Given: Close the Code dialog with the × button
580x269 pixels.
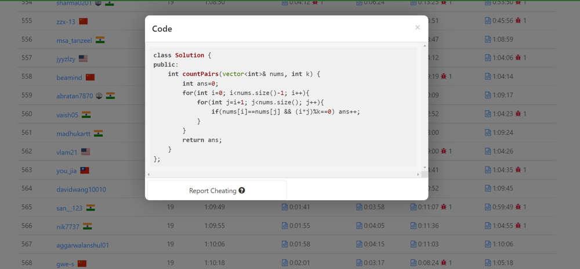Looking at the screenshot, I should tap(417, 27).
